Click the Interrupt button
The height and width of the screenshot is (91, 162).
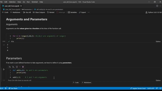[61, 12]
